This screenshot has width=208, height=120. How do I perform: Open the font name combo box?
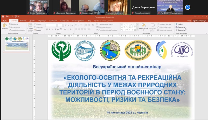pos(51,25)
